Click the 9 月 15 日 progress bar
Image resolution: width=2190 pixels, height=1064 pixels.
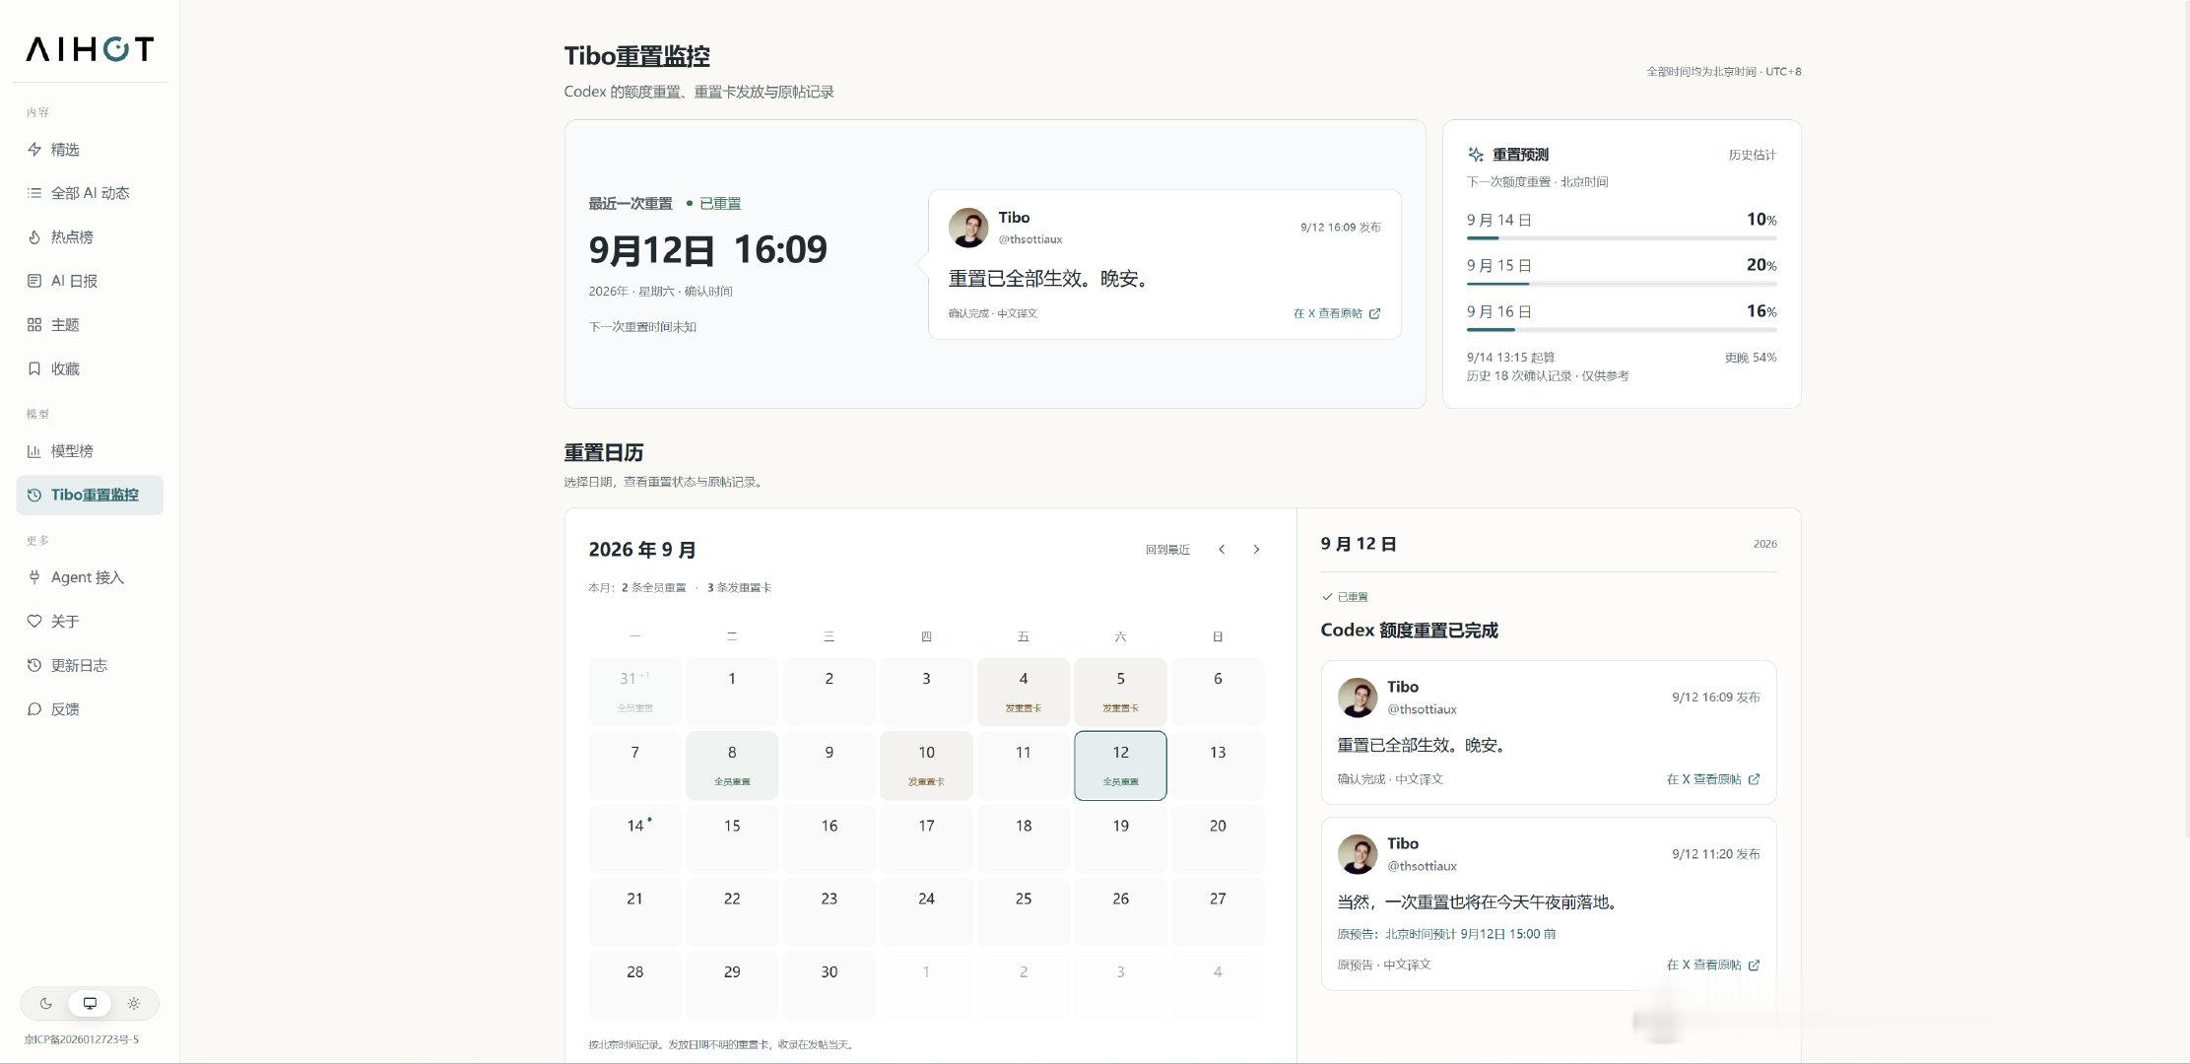pos(1622,284)
